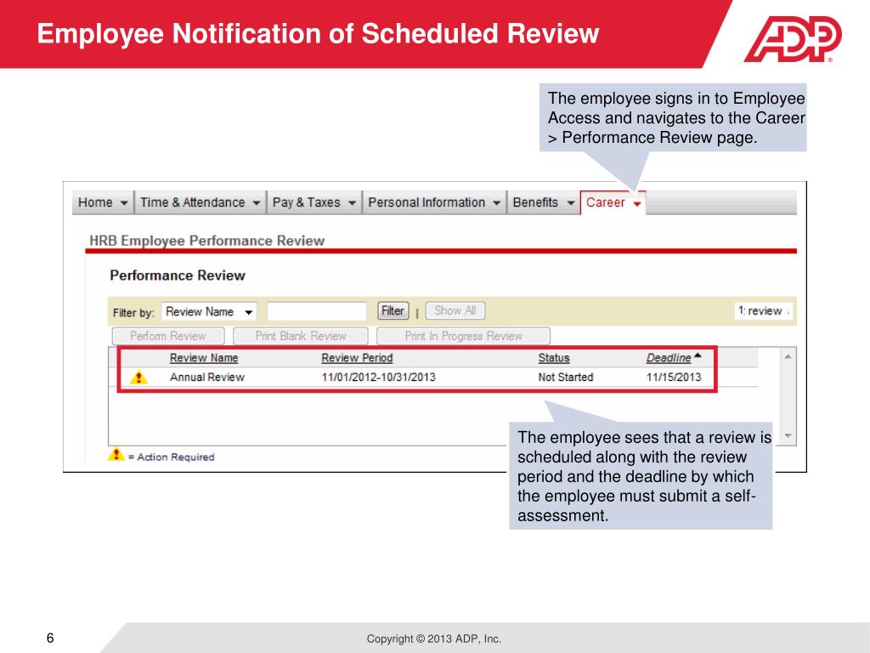The width and height of the screenshot is (870, 653).
Task: Click the '1 review' count indicator
Action: click(x=764, y=311)
